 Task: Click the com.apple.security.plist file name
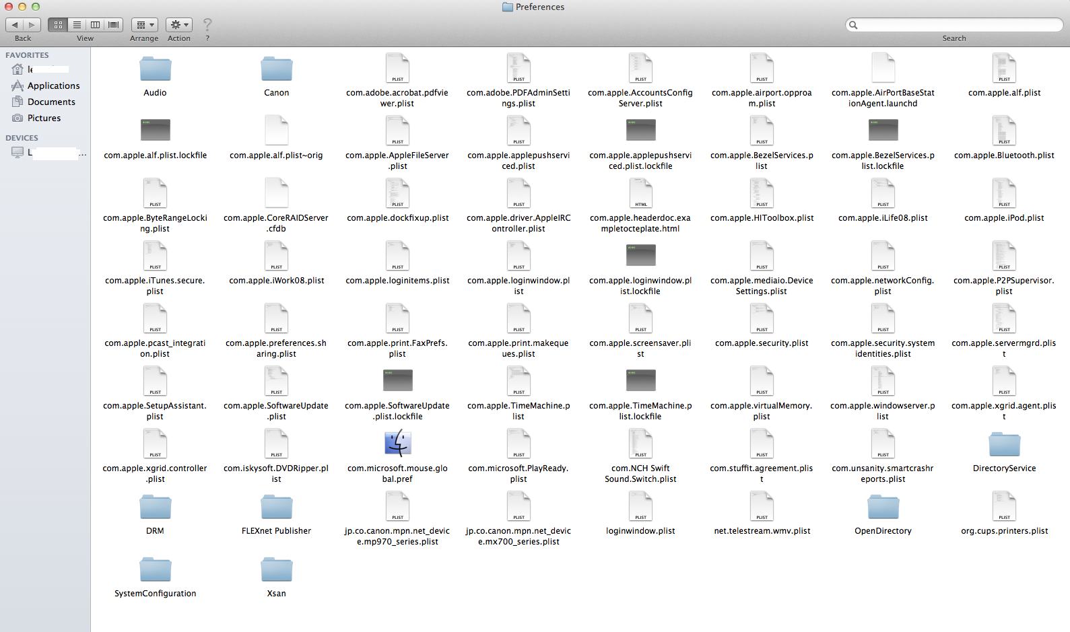pyautogui.click(x=762, y=343)
